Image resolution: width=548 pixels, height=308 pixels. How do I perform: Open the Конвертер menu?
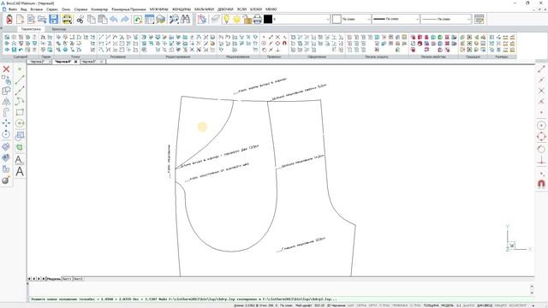(99, 9)
